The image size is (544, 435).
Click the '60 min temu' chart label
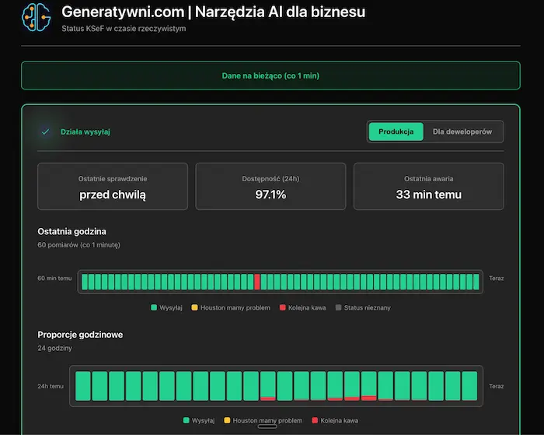[x=54, y=279]
